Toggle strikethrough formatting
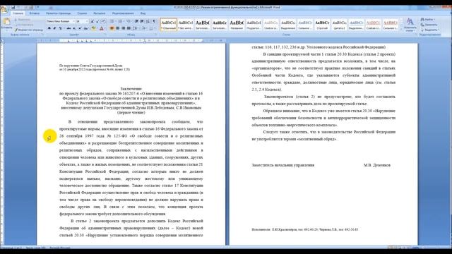This screenshot has width=452, height=254. 69,28
